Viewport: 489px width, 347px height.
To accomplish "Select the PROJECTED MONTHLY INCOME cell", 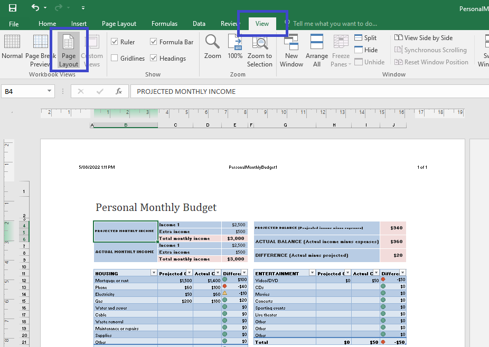I will [x=126, y=232].
